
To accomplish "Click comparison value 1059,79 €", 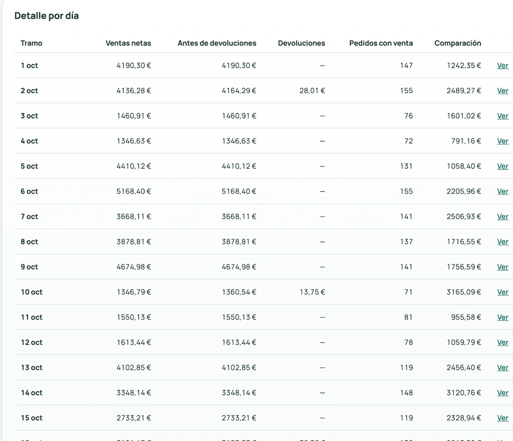I will point(464,343).
